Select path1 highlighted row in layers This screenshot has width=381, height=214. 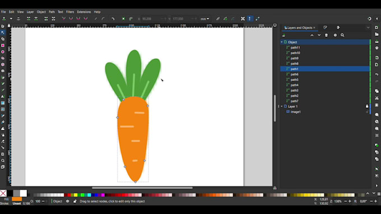[x=326, y=69]
